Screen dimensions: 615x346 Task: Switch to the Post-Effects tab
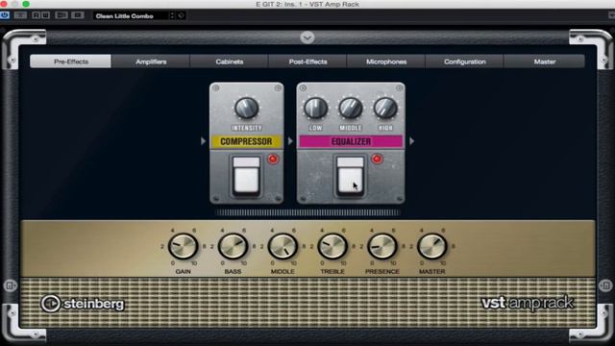pyautogui.click(x=307, y=62)
